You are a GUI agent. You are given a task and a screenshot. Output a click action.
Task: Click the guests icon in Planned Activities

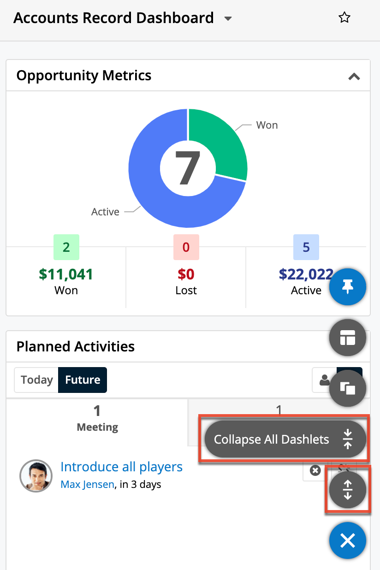324,380
